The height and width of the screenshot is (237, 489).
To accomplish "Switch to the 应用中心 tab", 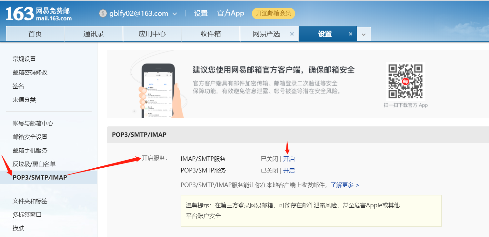I will click(152, 34).
